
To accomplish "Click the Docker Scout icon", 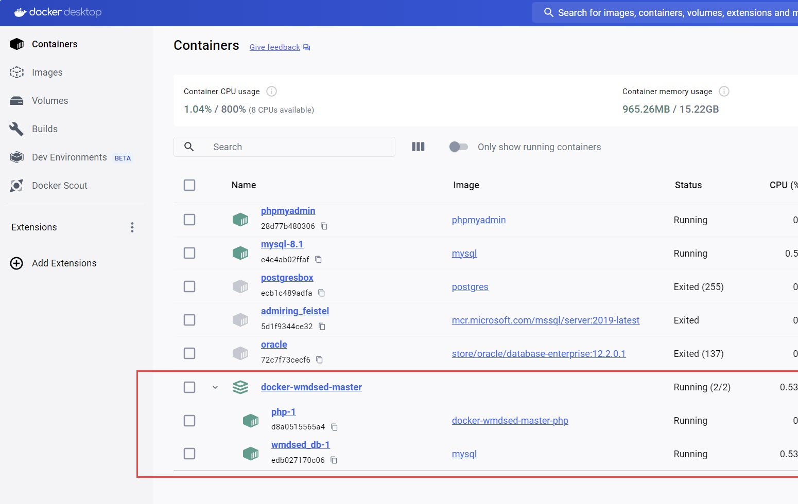I will pyautogui.click(x=17, y=186).
